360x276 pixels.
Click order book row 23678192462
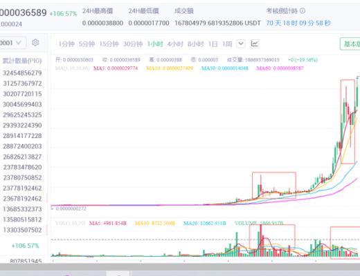tap(22, 199)
